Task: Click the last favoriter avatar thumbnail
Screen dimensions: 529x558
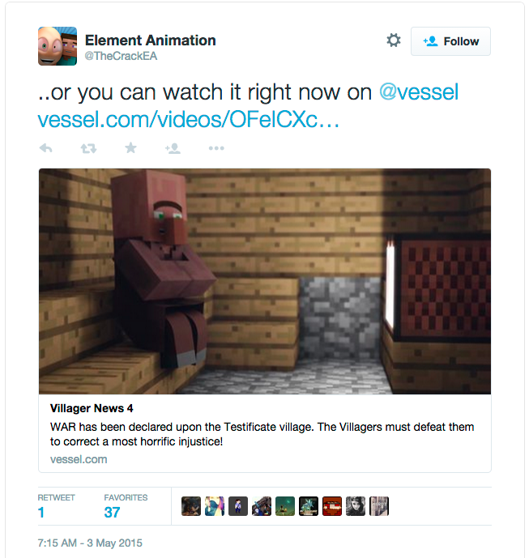Action: click(x=379, y=506)
